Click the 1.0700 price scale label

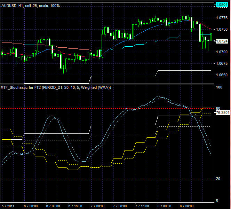pos(222,52)
